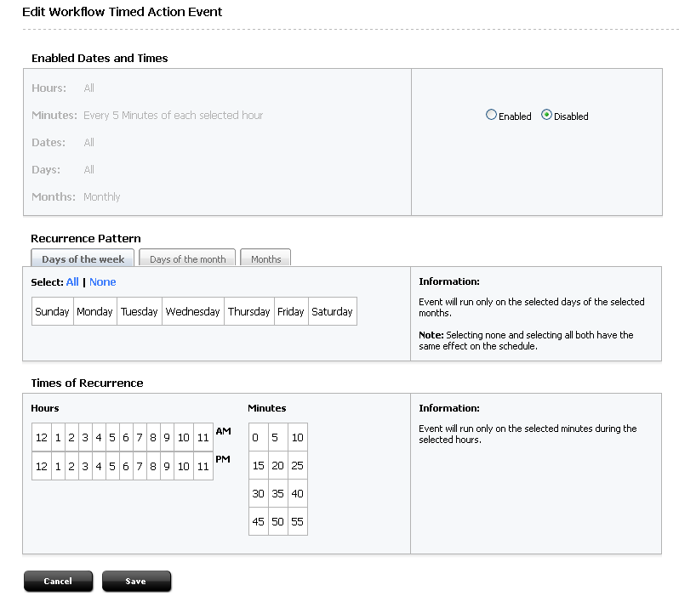Select hour 12 in the PM row
Image resolution: width=679 pixels, height=602 pixels.
42,466
